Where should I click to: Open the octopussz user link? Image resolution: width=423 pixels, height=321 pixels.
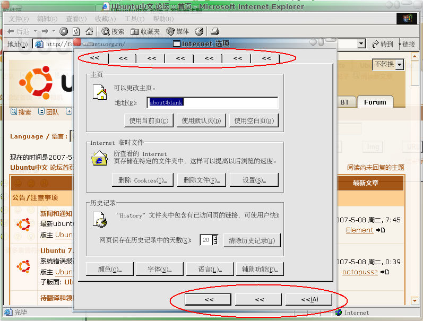coord(360,272)
